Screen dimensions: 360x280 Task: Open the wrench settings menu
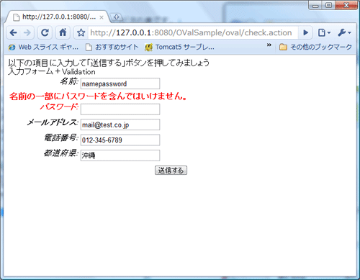tap(344, 32)
